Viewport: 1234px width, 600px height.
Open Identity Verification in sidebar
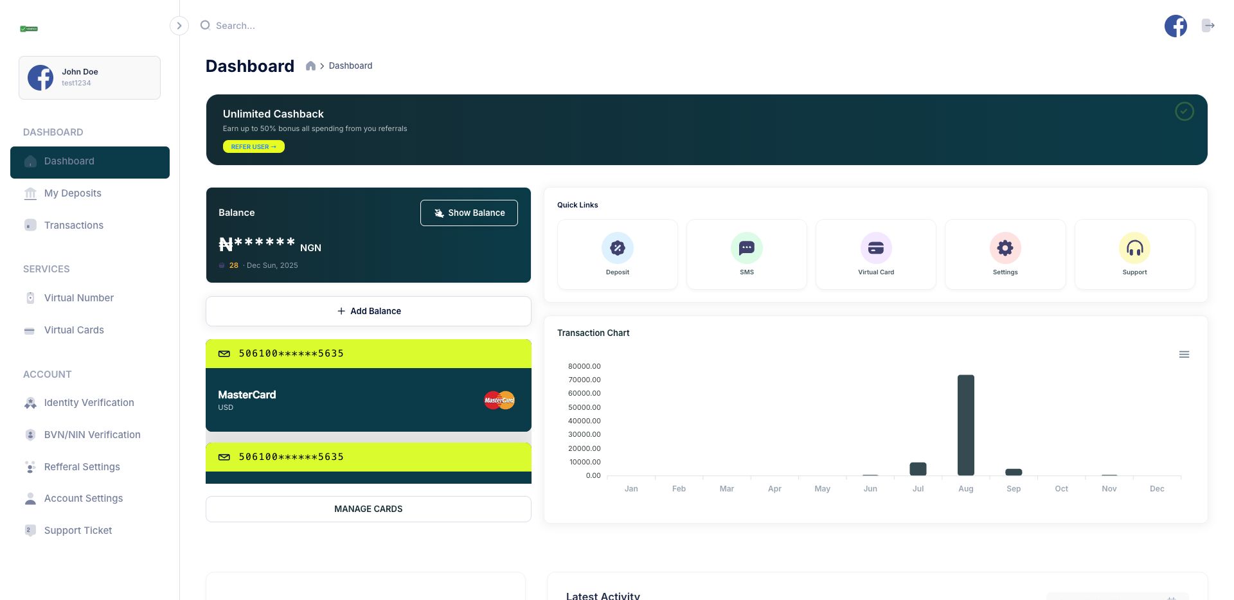(90, 403)
